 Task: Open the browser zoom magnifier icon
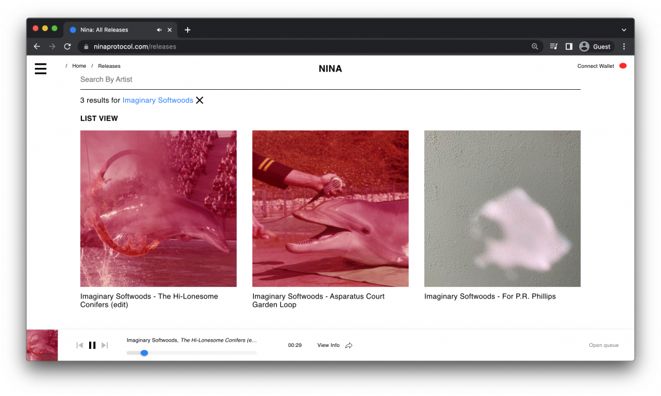[x=534, y=47]
